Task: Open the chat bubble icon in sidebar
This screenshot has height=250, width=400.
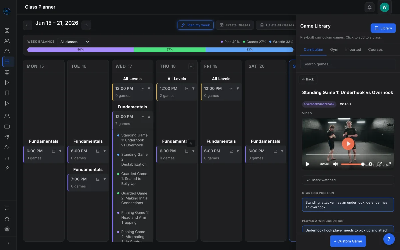Action: [x=7, y=208]
